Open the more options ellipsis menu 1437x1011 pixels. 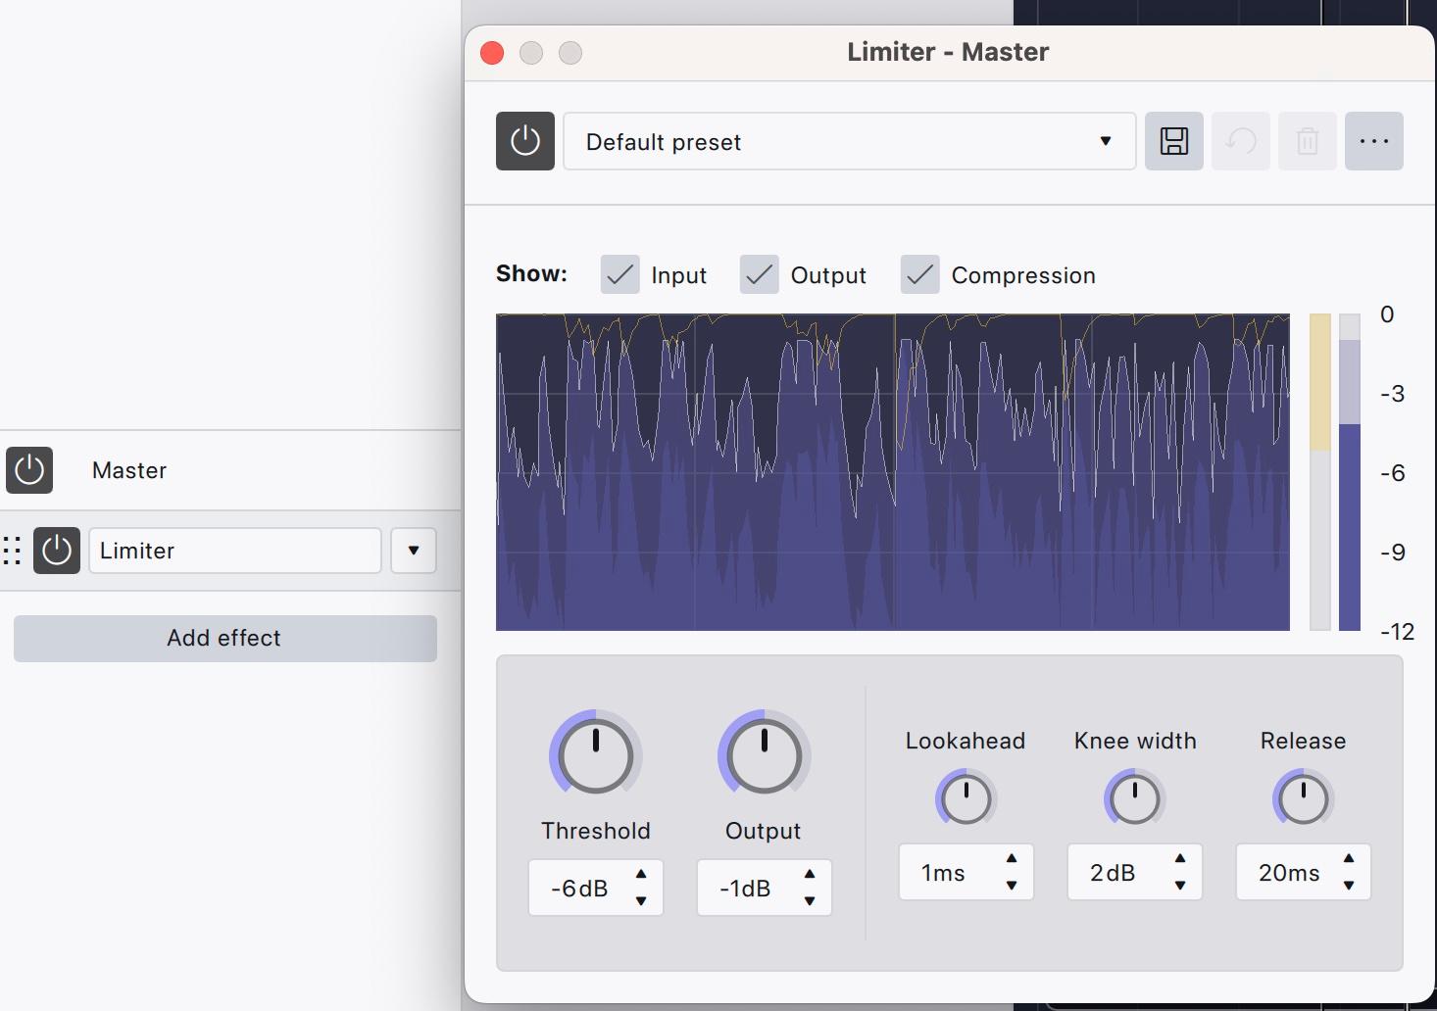click(x=1374, y=141)
